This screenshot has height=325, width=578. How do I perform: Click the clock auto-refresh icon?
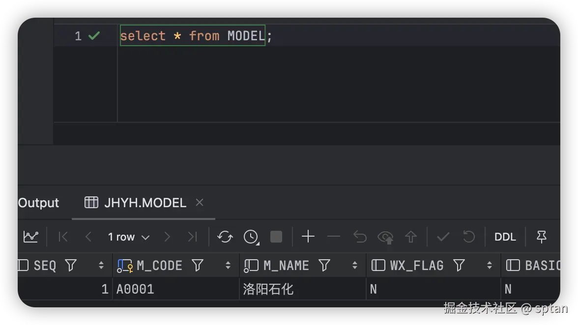[x=251, y=237]
